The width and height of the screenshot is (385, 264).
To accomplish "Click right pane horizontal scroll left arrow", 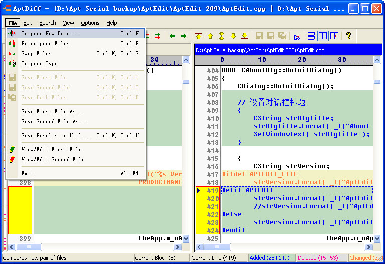I will [199, 247].
